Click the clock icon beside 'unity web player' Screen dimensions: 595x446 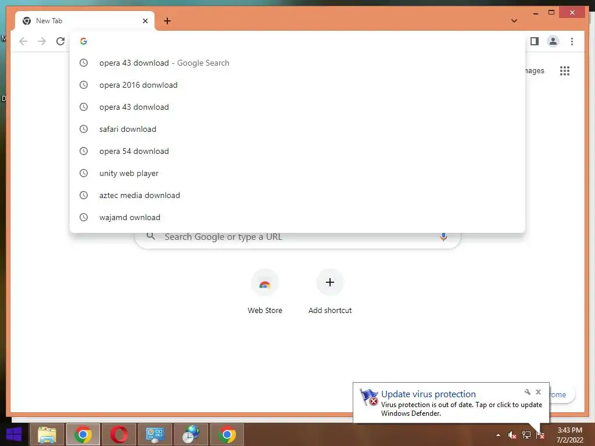(x=84, y=173)
